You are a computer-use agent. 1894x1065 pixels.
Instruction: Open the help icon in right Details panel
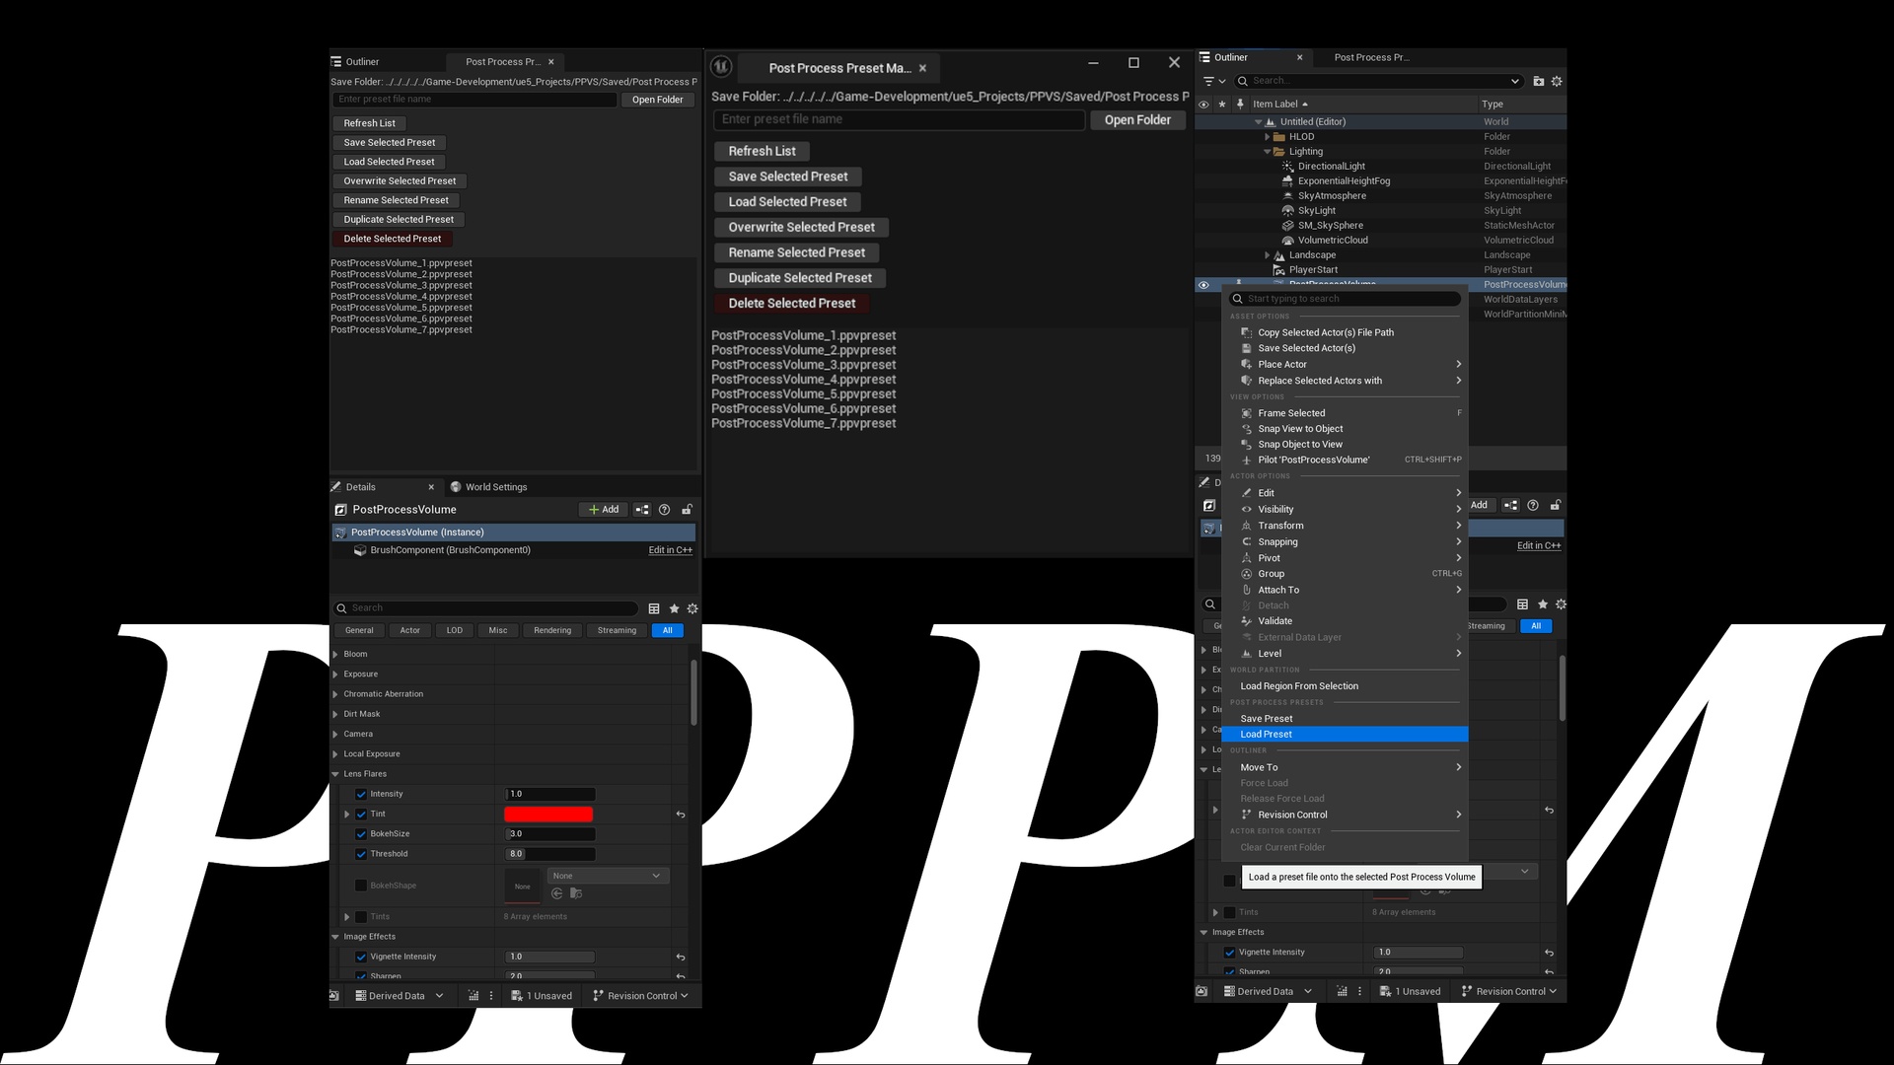(1533, 505)
